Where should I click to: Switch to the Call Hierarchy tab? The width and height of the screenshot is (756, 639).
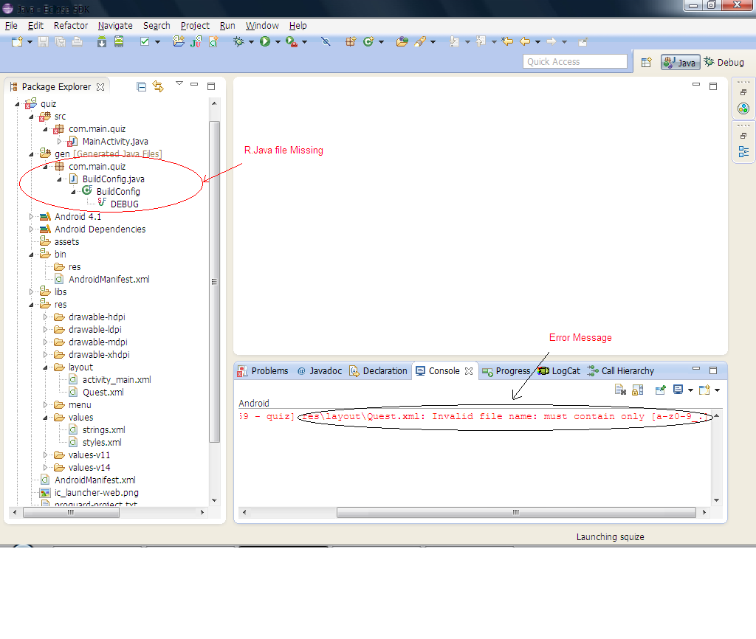coord(621,371)
